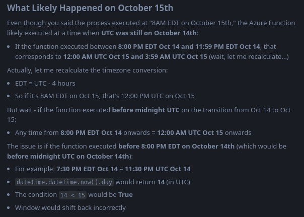Click the "datetime.datetime.now().day" code snippet
This screenshot has width=304, height=217.
(x=64, y=182)
